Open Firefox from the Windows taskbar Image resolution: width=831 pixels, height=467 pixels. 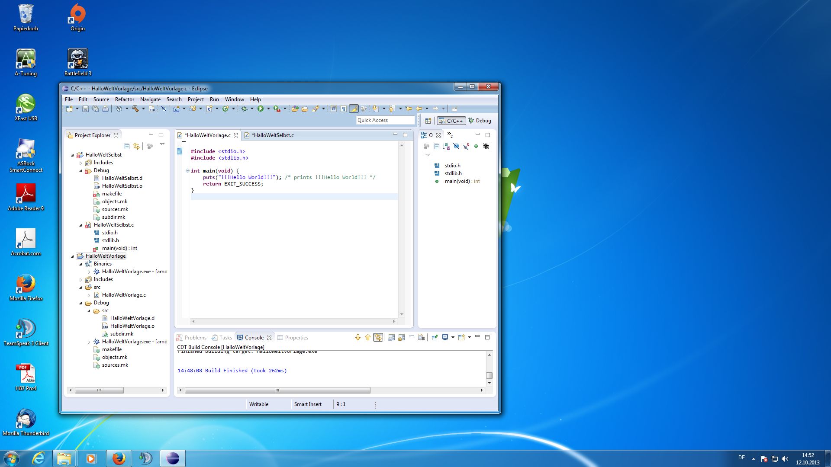[119, 458]
